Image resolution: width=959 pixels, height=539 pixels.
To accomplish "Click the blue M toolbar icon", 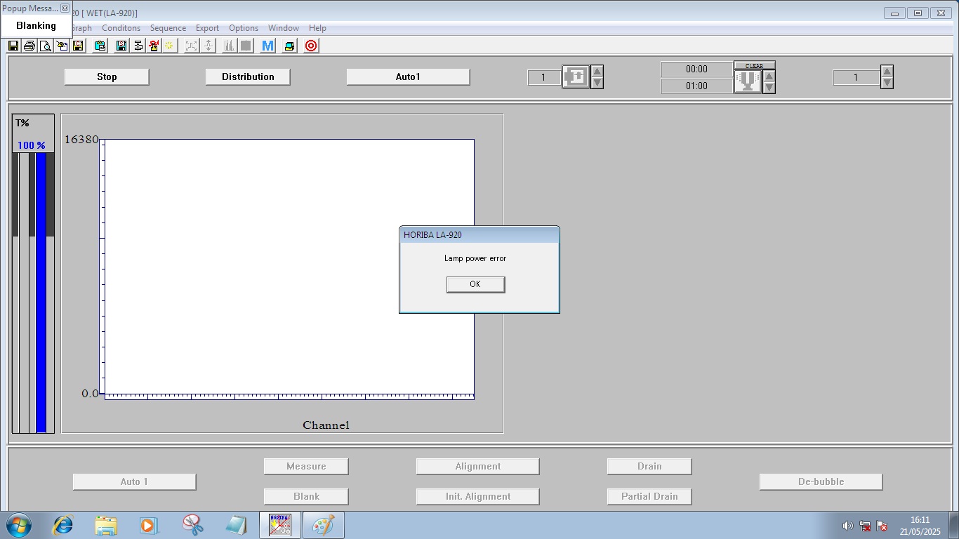I will point(267,46).
